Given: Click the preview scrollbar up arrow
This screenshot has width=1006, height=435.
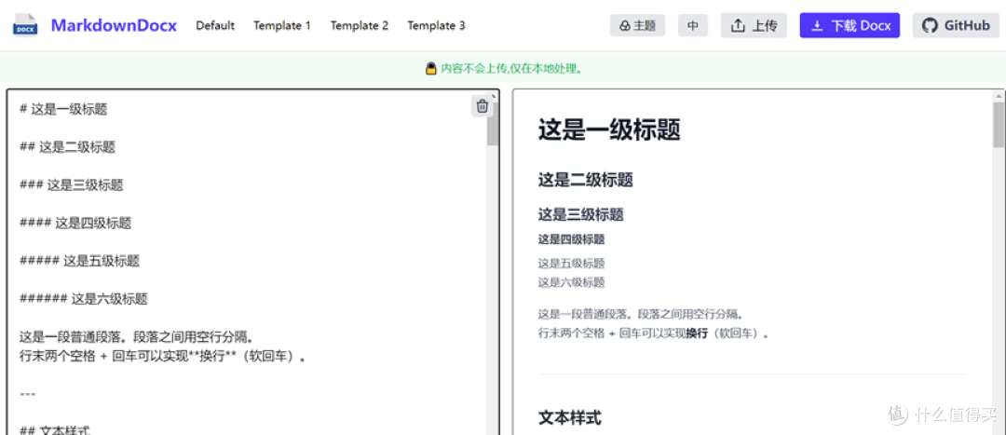Looking at the screenshot, I should pyautogui.click(x=999, y=96).
